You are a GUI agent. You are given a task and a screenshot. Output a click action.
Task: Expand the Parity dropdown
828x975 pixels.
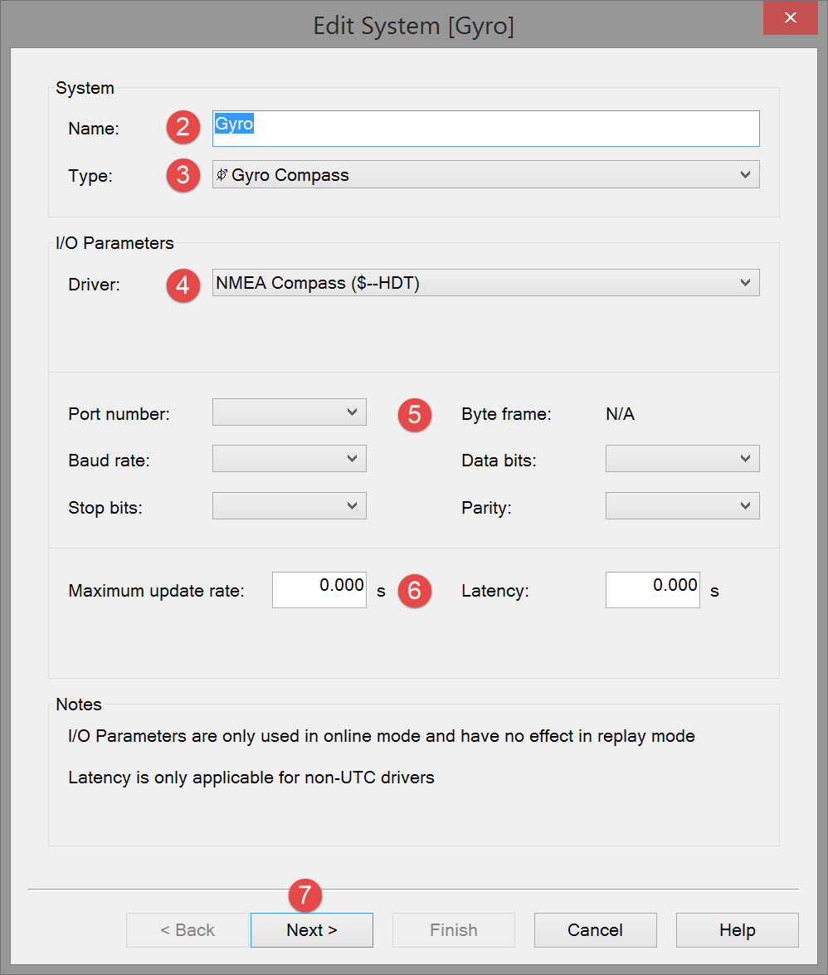[682, 506]
